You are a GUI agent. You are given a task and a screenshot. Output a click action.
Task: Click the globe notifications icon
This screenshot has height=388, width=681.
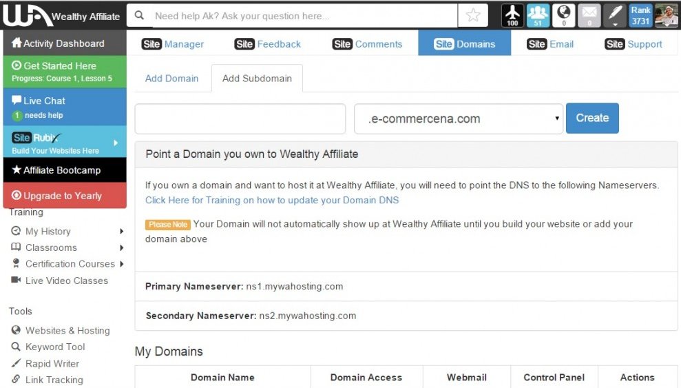click(x=564, y=16)
